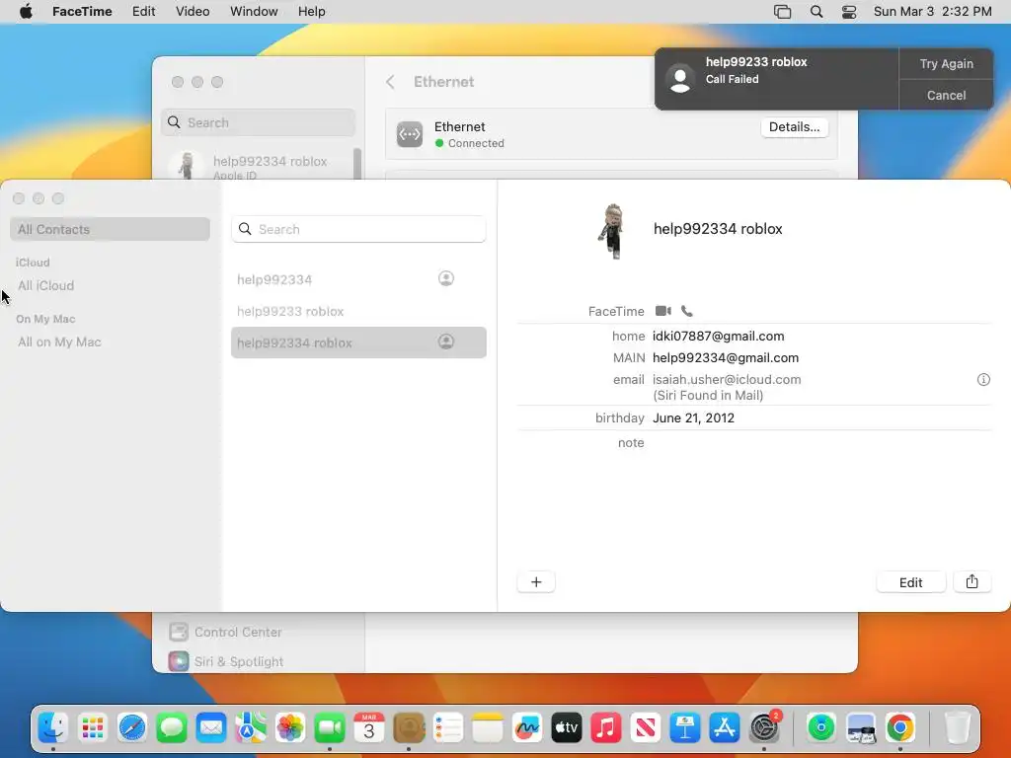Click Try Again on Call Failed notification
This screenshot has width=1011, height=758.
tap(946, 64)
